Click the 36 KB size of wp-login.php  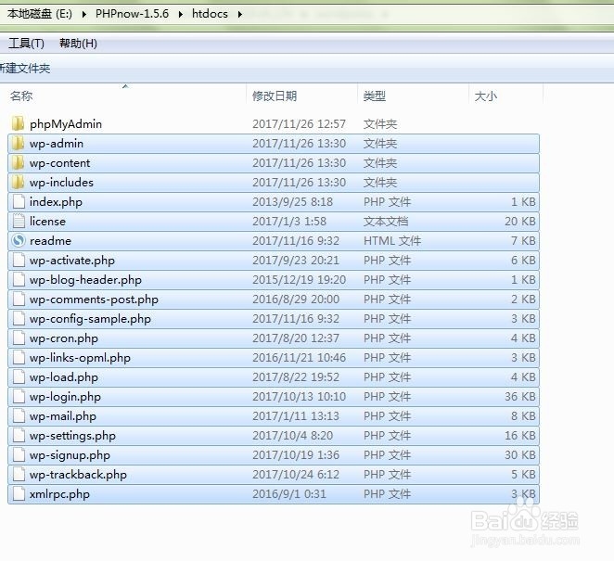(x=520, y=397)
